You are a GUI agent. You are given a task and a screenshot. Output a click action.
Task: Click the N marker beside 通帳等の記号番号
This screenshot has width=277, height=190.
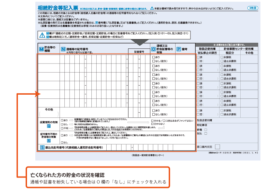pyautogui.click(x=63, y=49)
